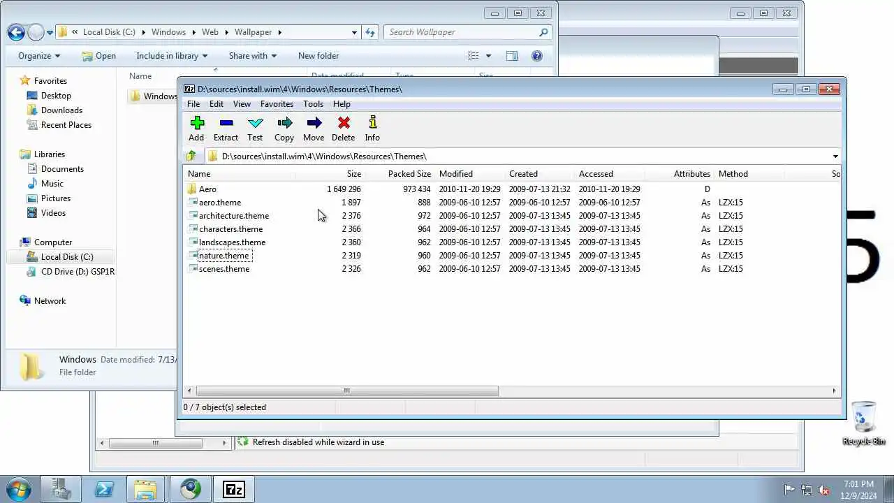The height and width of the screenshot is (503, 894).
Task: Switch to Windows Explorer taskbar icon
Action: (145, 490)
